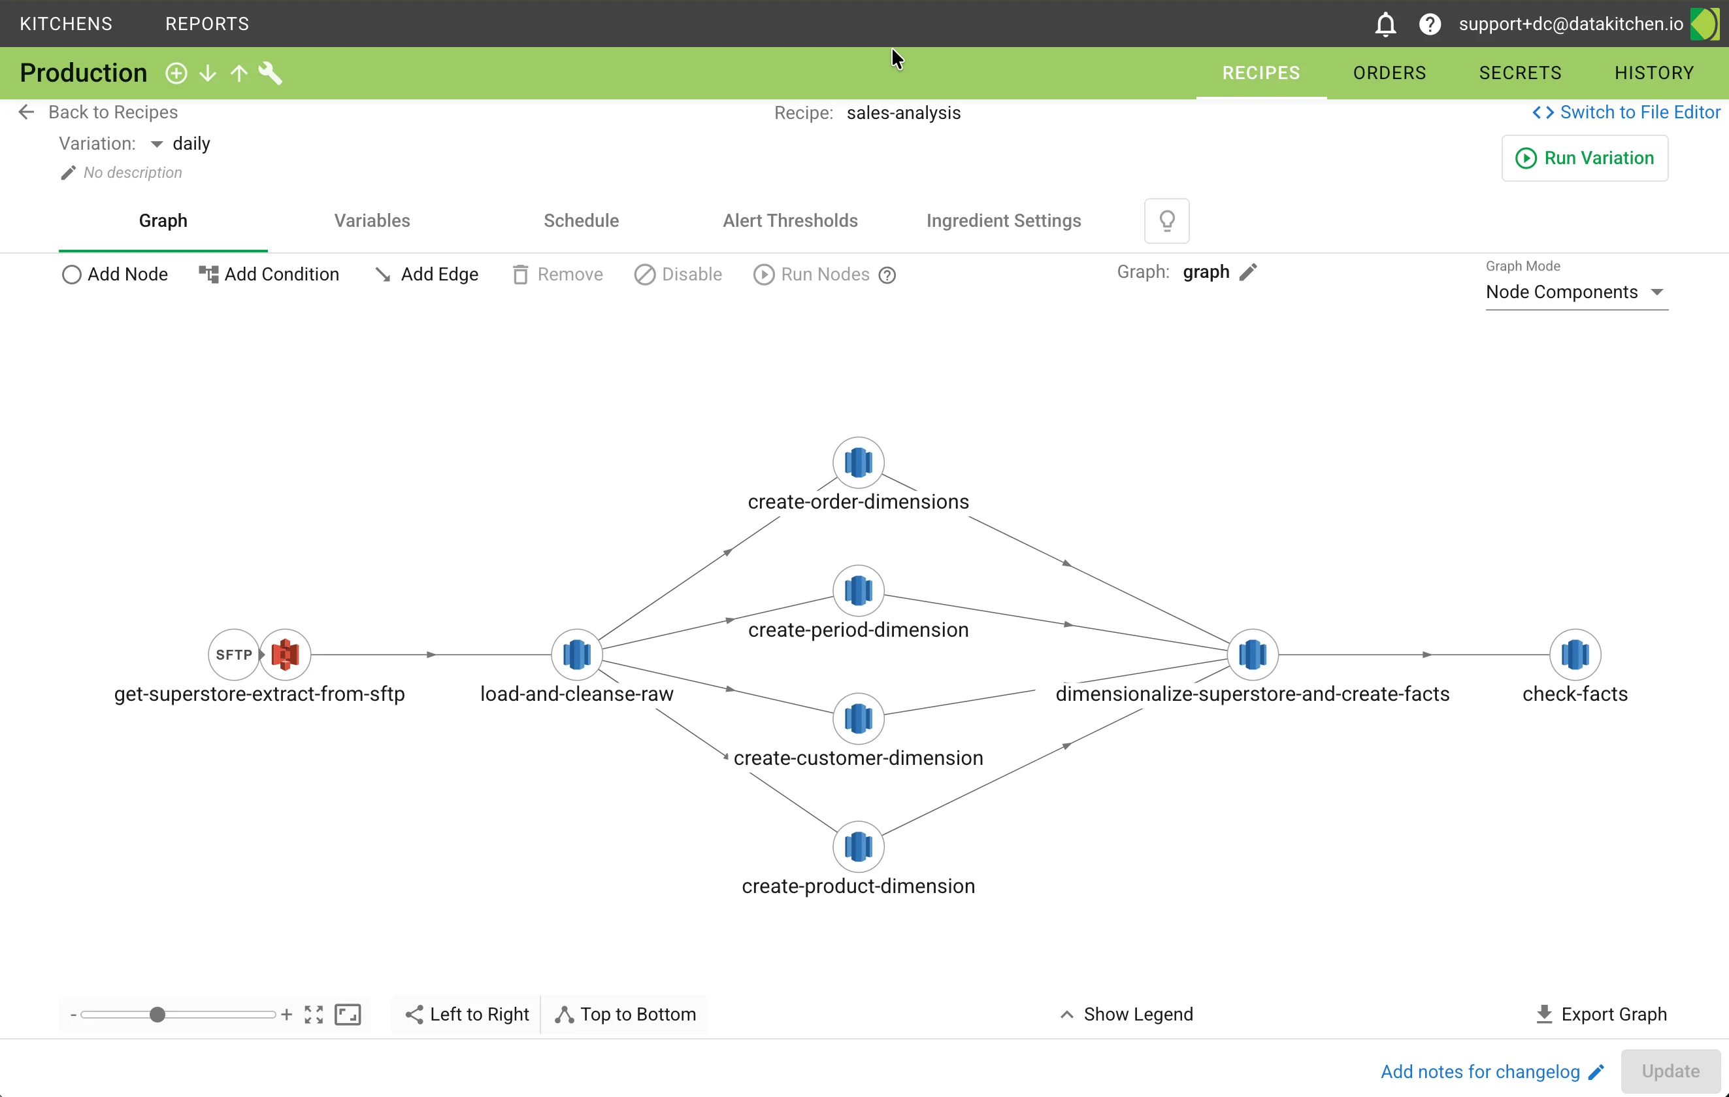1729x1097 pixels.
Task: Switch to the Alert Thresholds tab
Action: (x=790, y=220)
